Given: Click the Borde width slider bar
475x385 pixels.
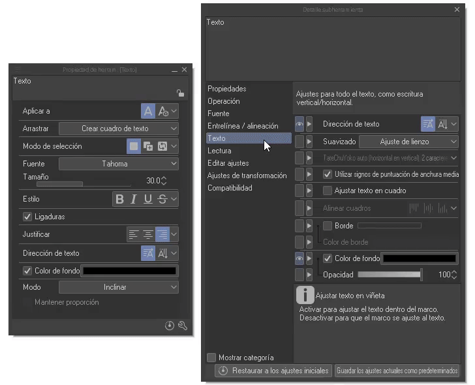Looking at the screenshot, I should click(390, 226).
